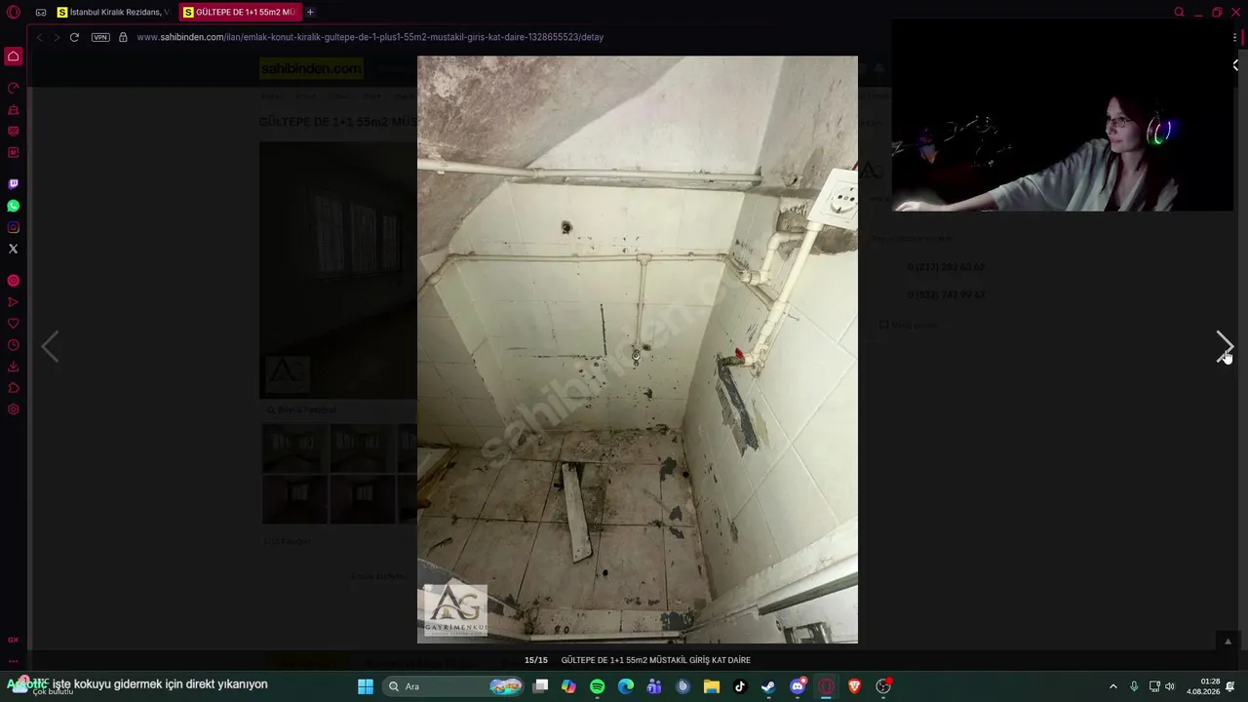Open the volume tray control

point(1170,686)
